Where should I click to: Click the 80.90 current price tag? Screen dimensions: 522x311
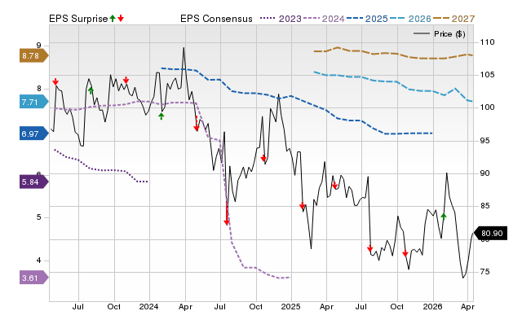[490, 233]
